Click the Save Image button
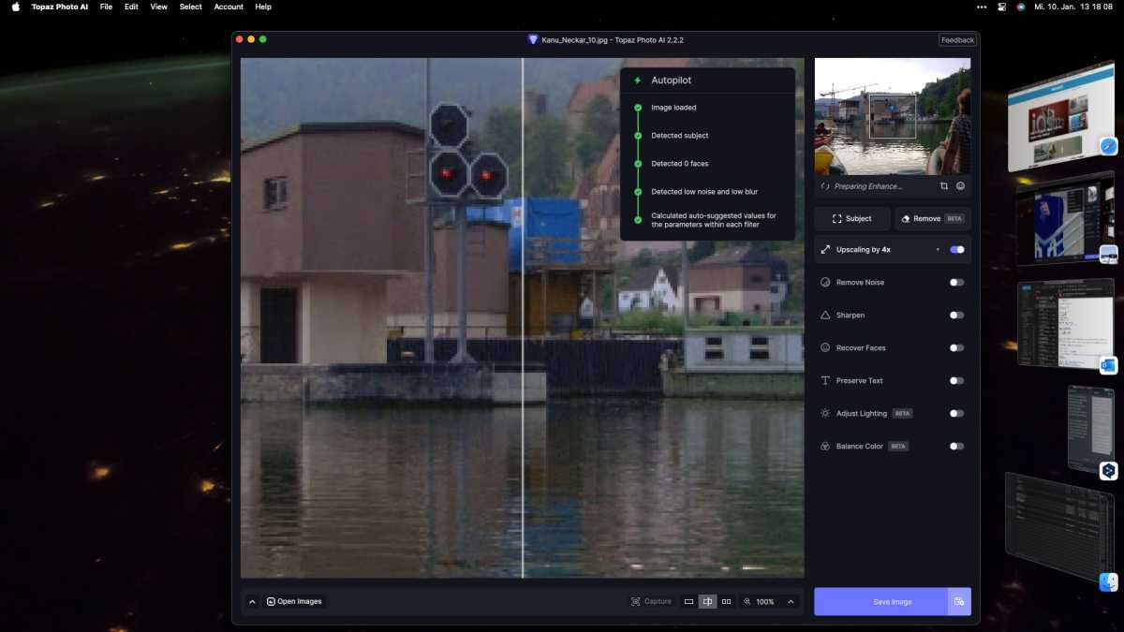 pyautogui.click(x=880, y=601)
